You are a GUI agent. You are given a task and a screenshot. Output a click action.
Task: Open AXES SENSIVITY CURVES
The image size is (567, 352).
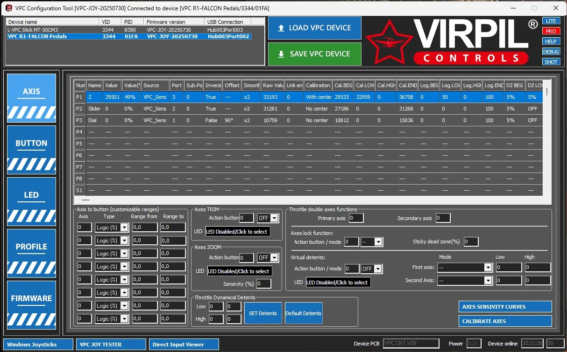(505, 307)
